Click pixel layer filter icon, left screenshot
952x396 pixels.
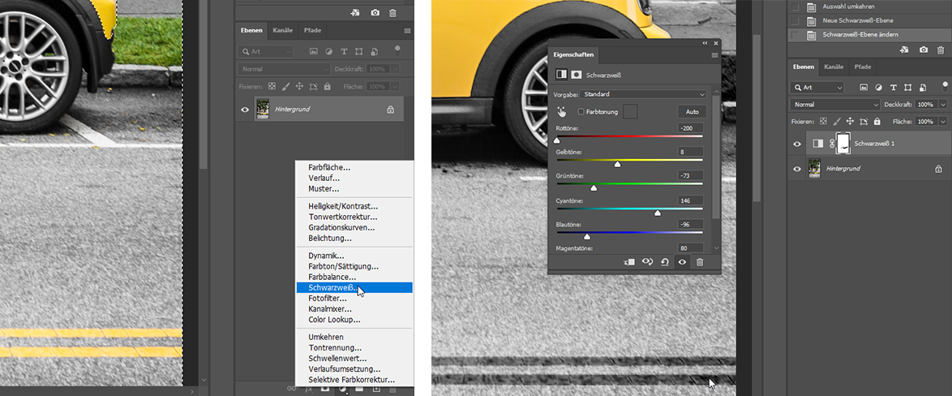[x=313, y=52]
